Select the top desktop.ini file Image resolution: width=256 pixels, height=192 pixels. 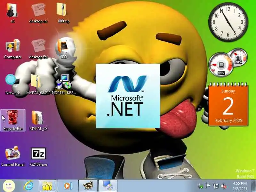(38, 13)
